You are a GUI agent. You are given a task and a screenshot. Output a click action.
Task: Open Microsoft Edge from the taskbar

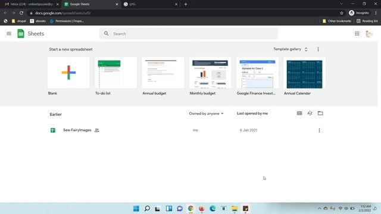click(x=213, y=209)
